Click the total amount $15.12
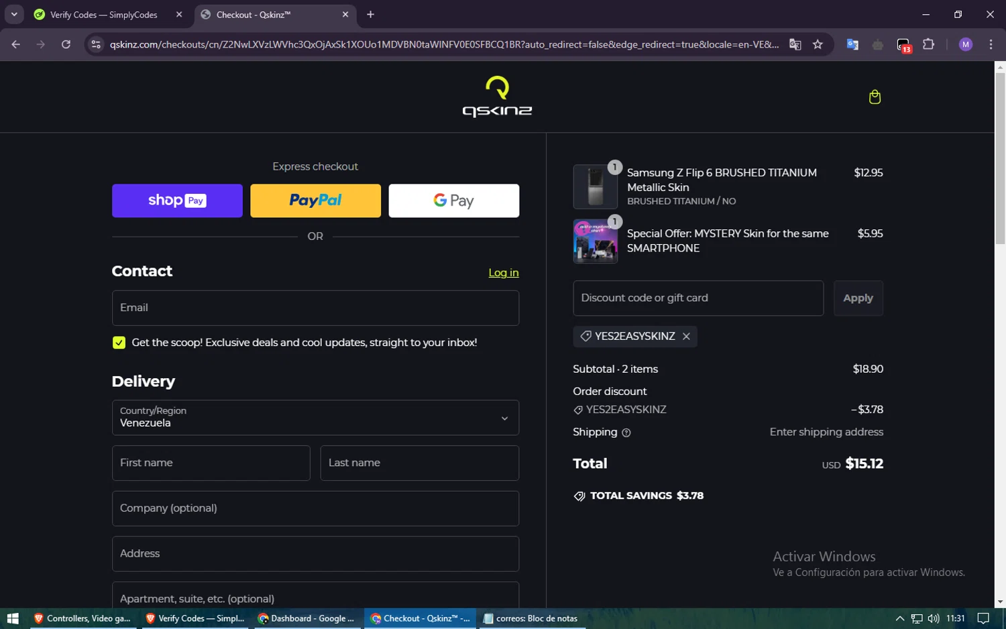Viewport: 1006px width, 629px height. [x=864, y=463]
